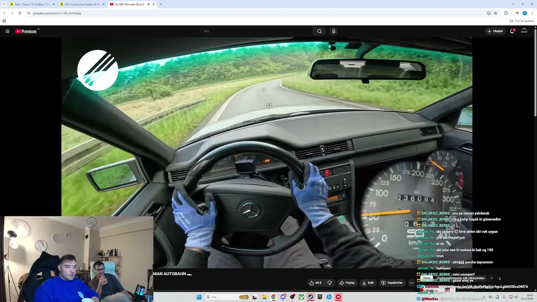Click the YouTube search magnifier button
Viewport: 537px width, 302px height.
pyautogui.click(x=319, y=31)
